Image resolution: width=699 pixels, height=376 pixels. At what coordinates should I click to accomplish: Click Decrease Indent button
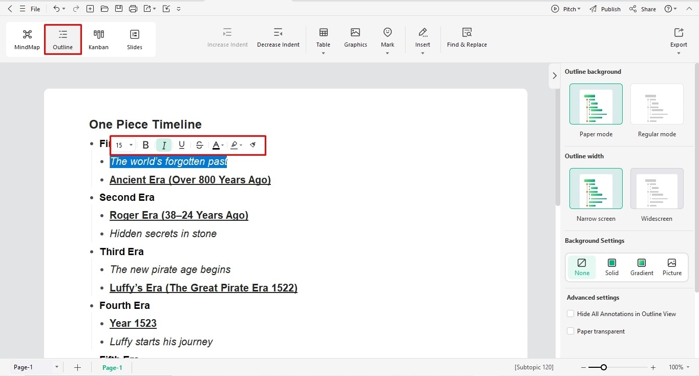click(x=278, y=38)
